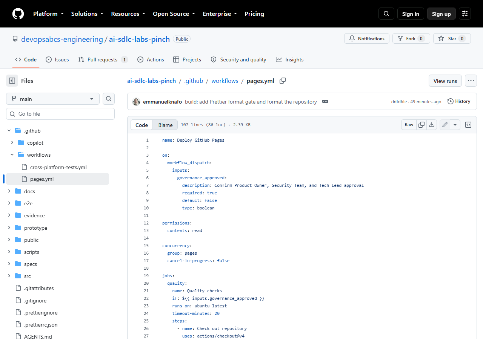
Task: Open the more file actions ellipsis button
Action: pos(471,81)
